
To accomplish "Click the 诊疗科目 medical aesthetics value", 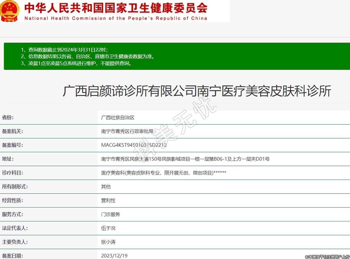I will click(x=164, y=173).
